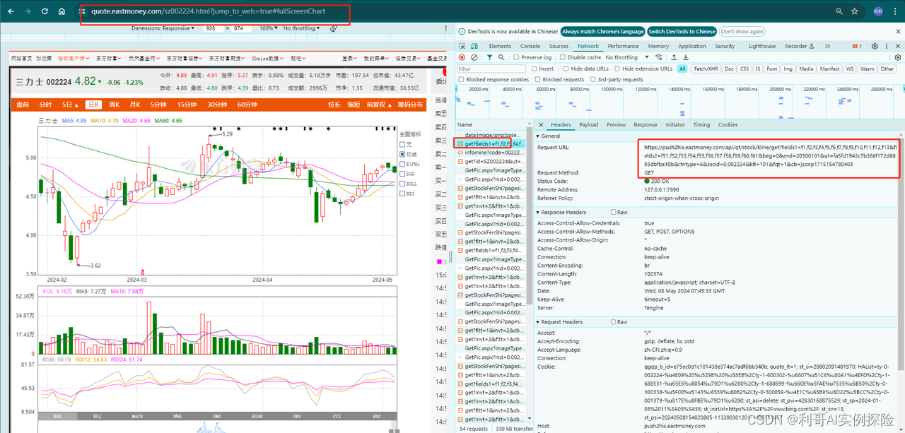
Task: Focus the network Filter input field
Action: [x=491, y=69]
